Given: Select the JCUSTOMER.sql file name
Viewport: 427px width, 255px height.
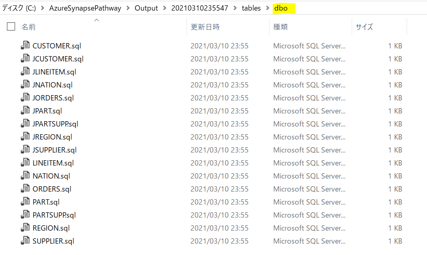Looking at the screenshot, I should pos(58,59).
